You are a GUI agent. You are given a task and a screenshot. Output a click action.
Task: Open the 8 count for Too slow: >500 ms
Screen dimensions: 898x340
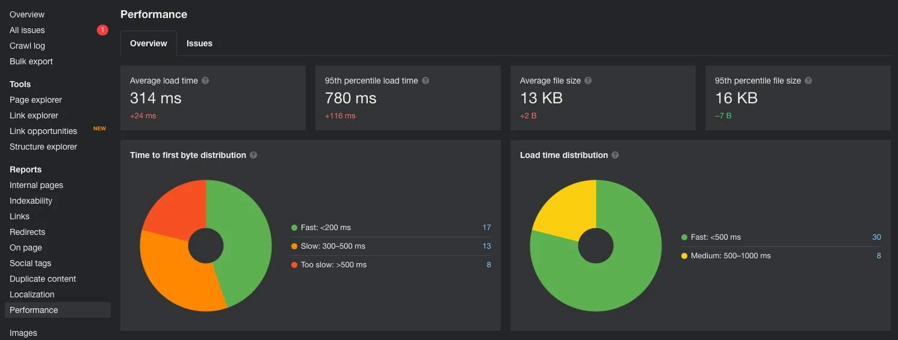pyautogui.click(x=489, y=265)
